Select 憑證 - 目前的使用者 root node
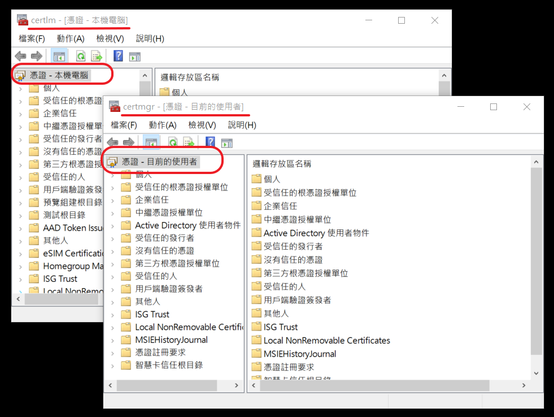This screenshot has width=554, height=417. (x=159, y=162)
